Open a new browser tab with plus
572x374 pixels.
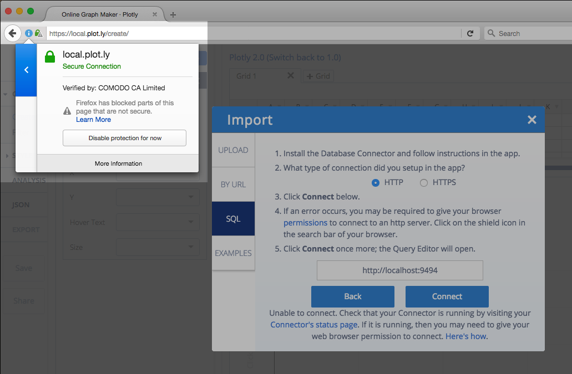(173, 14)
